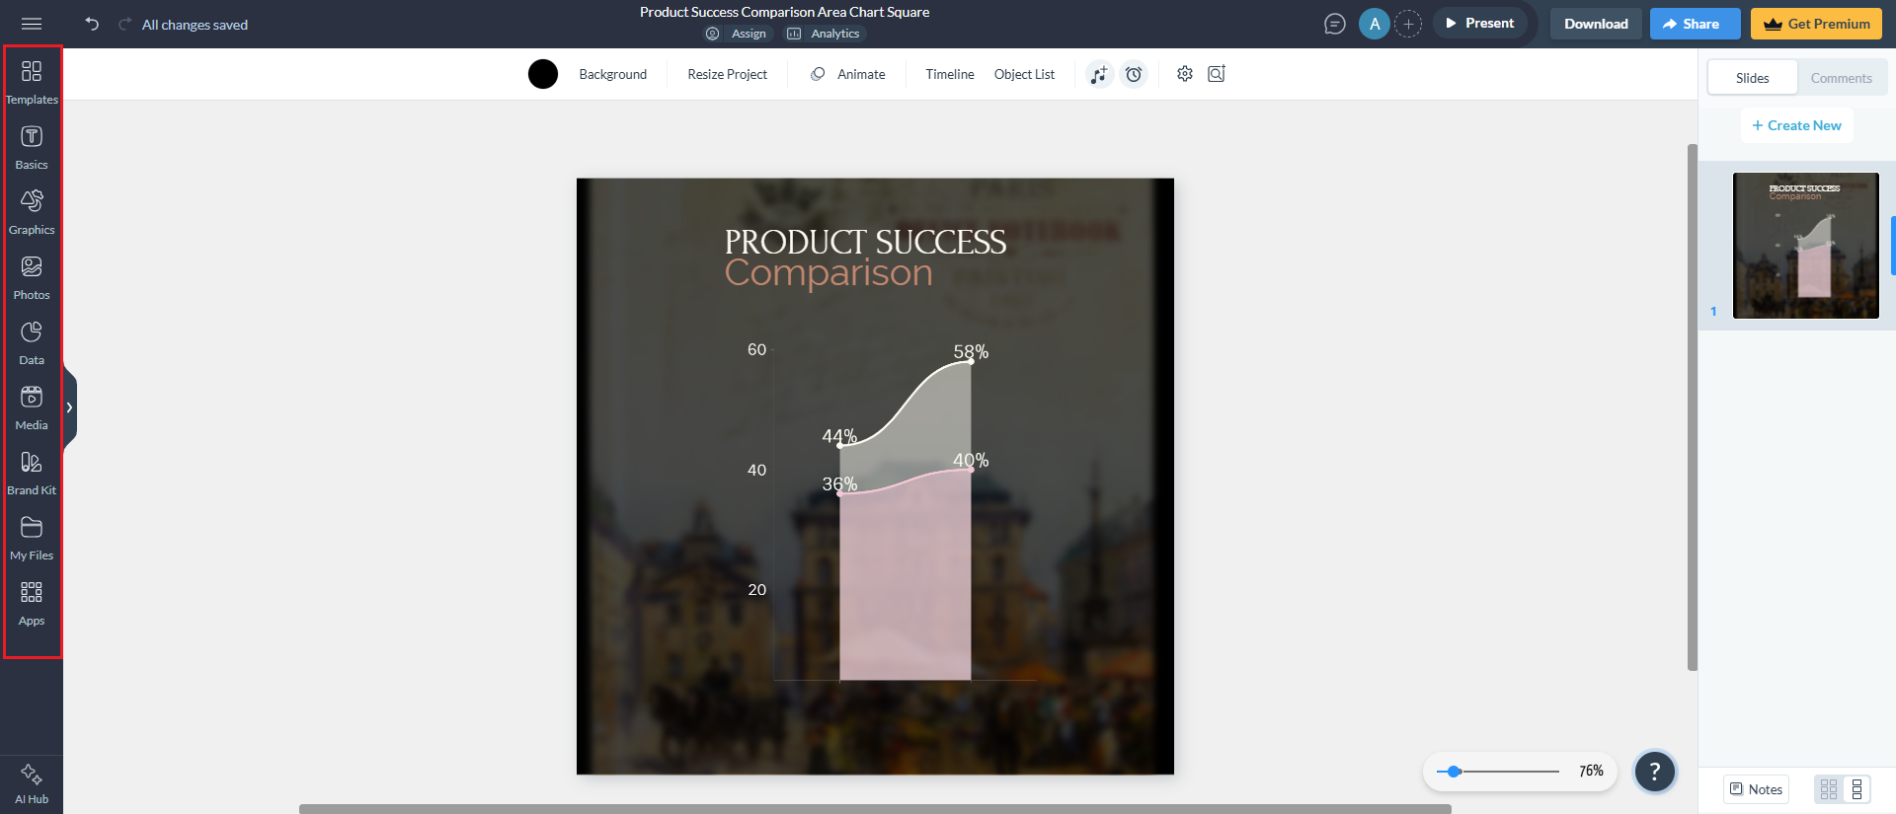Viewport: 1896px width, 814px height.
Task: Open Analytics for the project
Action: pyautogui.click(x=824, y=34)
